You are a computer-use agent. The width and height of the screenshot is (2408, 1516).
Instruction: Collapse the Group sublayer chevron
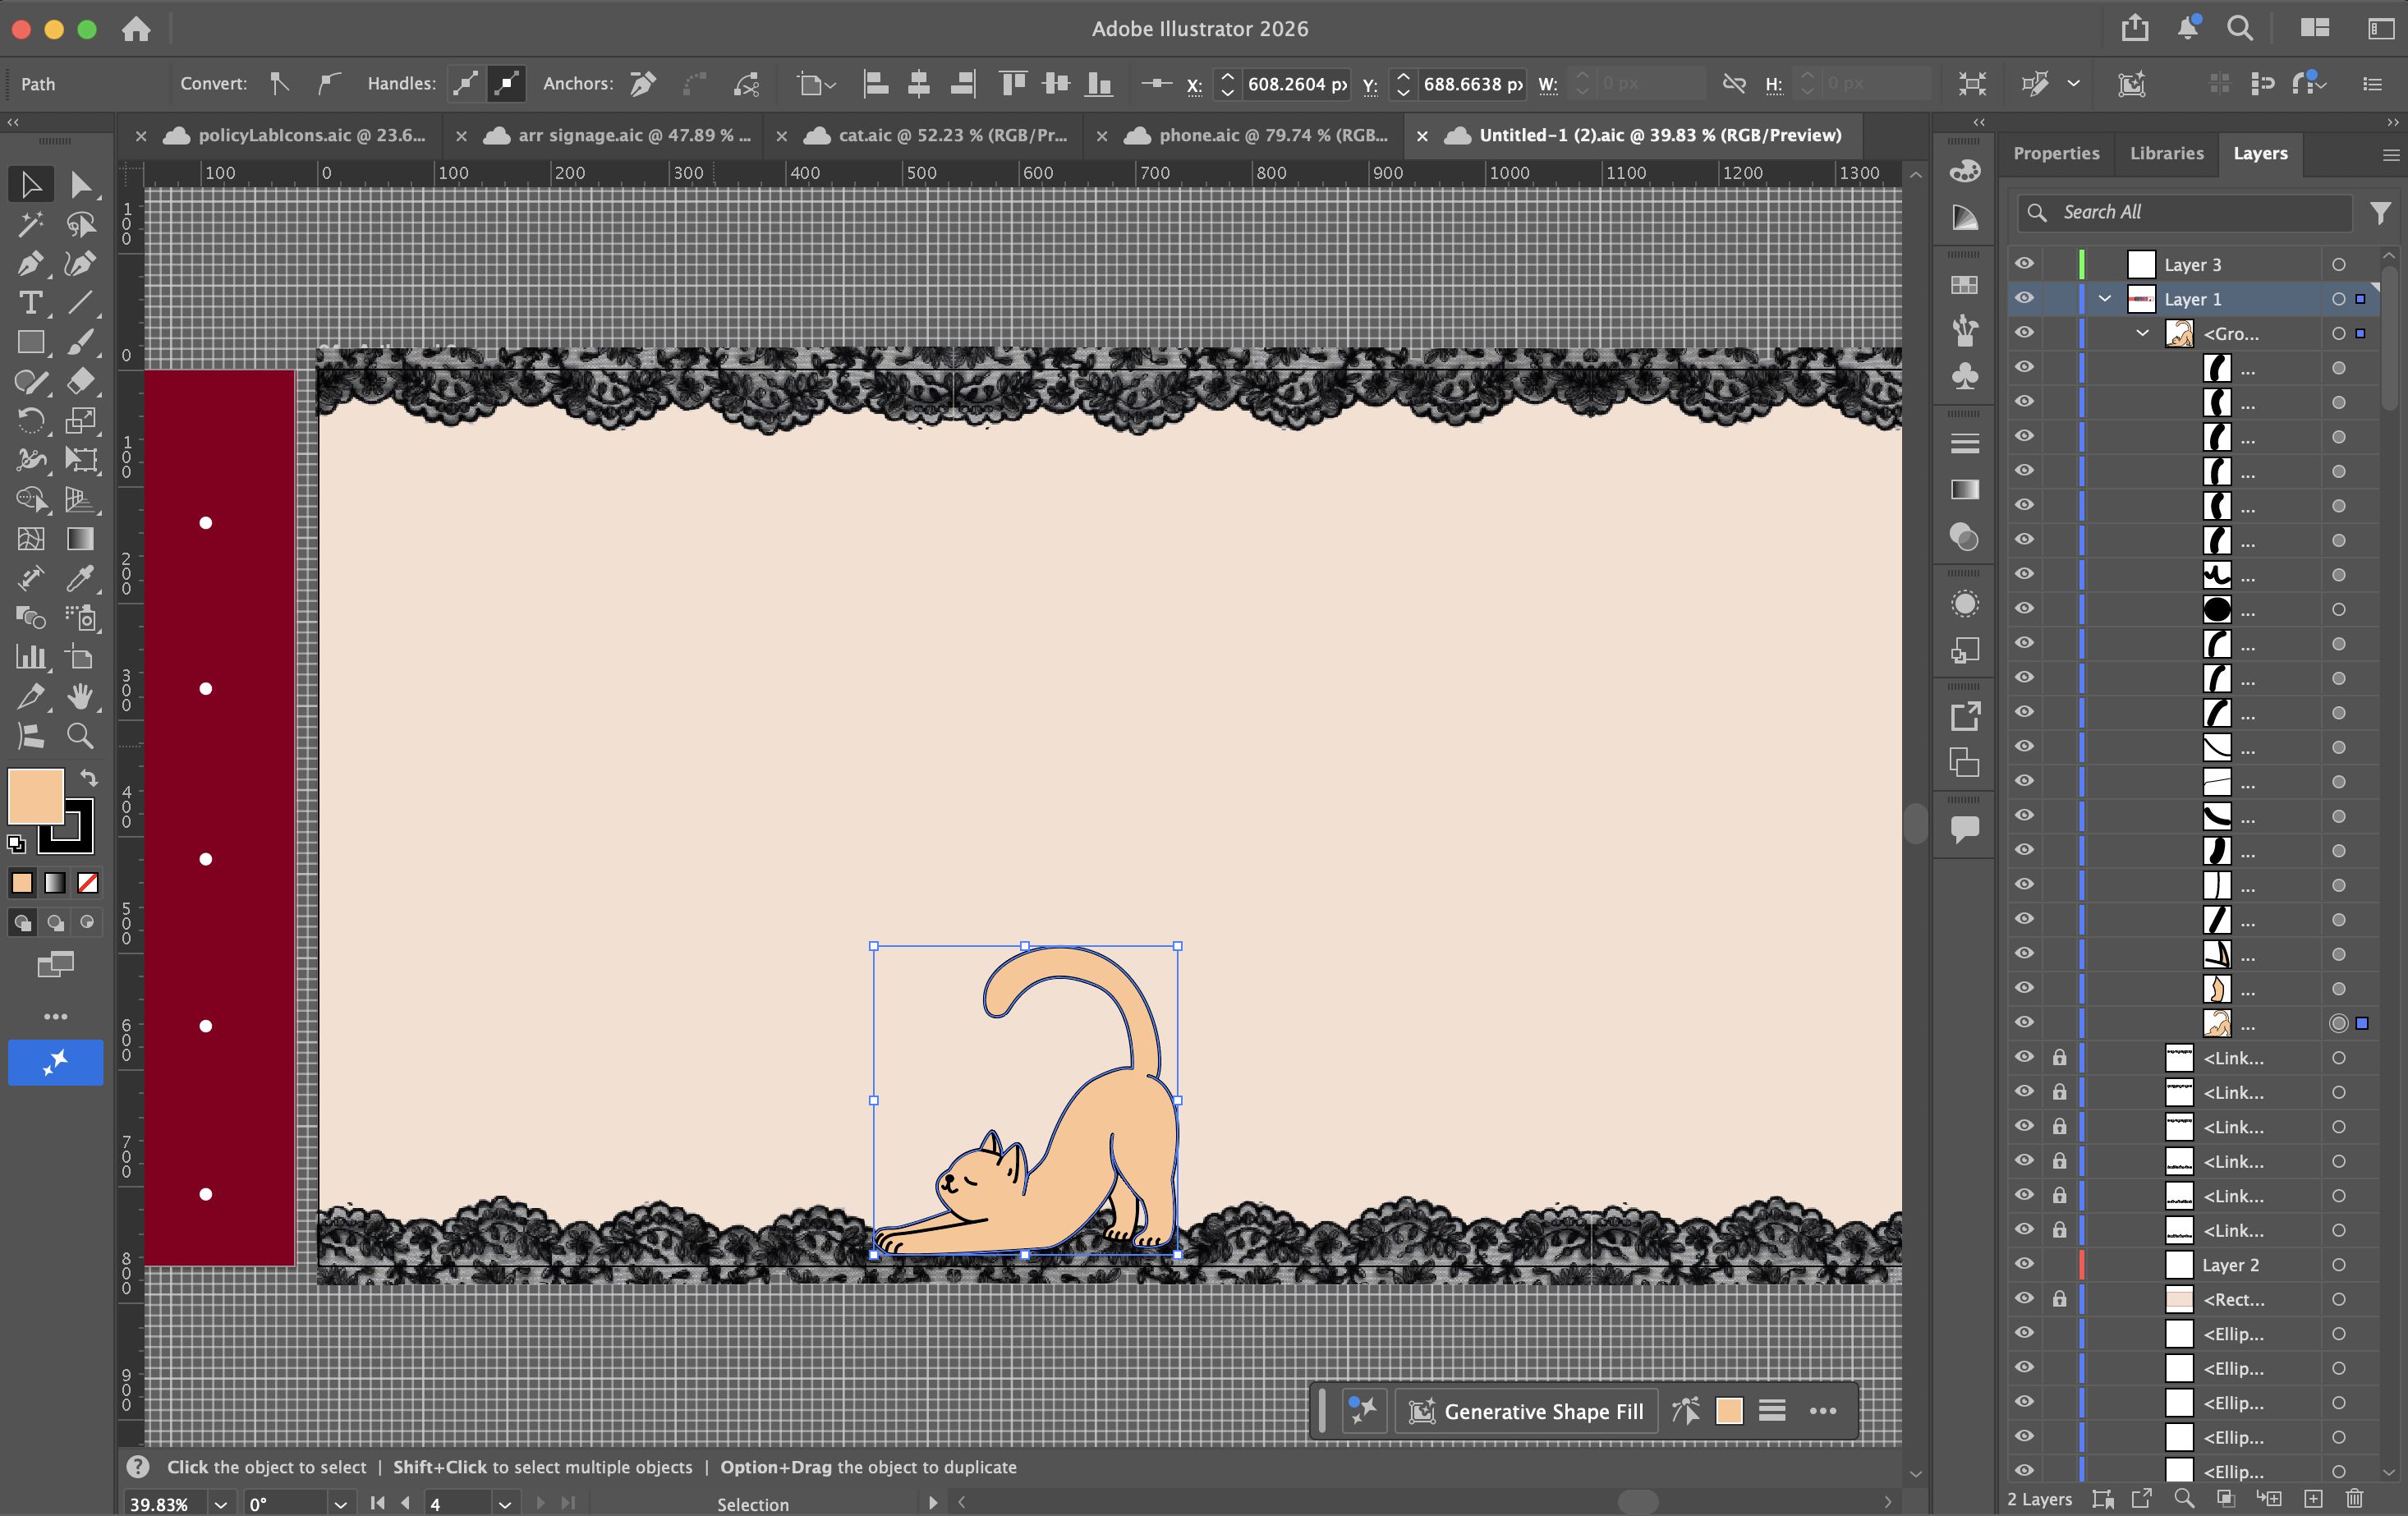coord(2143,333)
